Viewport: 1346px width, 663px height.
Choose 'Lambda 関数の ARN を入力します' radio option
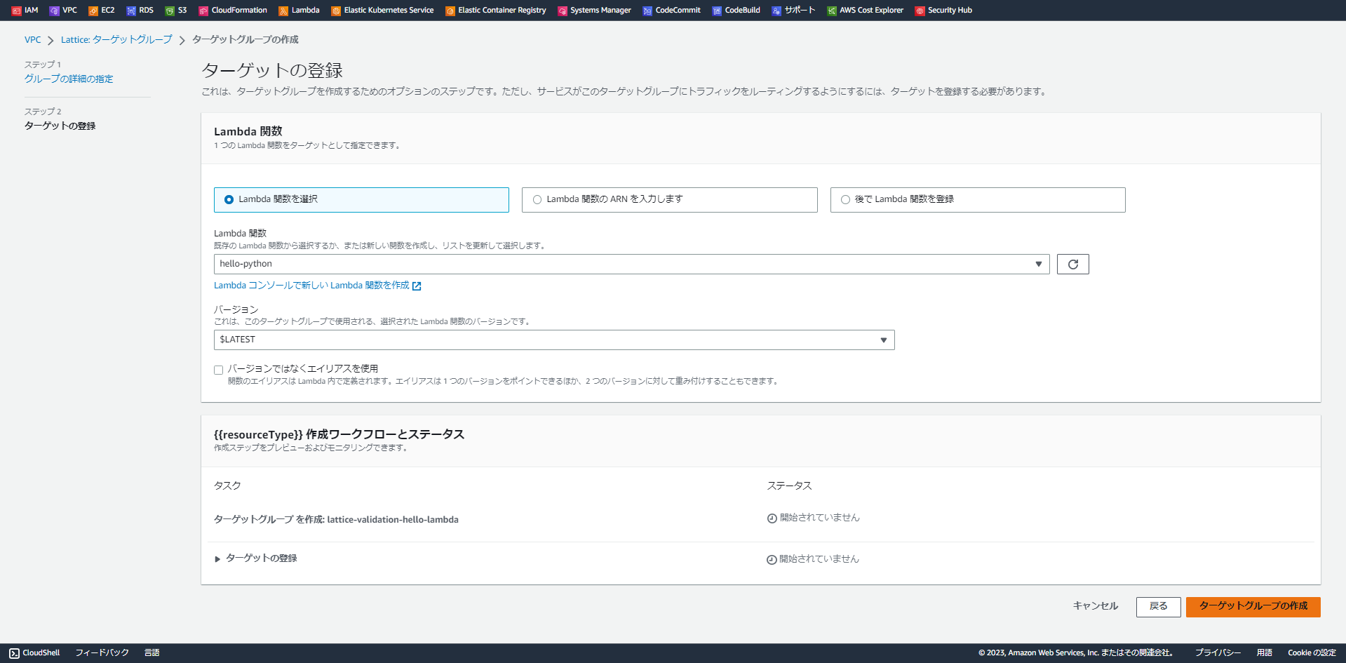[x=537, y=200]
